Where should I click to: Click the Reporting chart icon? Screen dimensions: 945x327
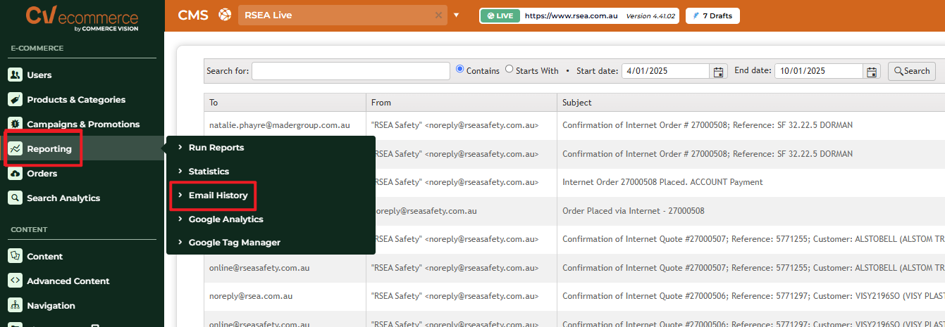[x=15, y=148]
